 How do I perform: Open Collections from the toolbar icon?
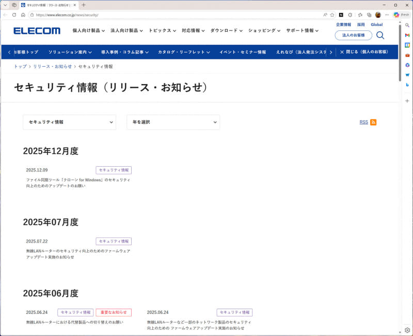click(369, 15)
